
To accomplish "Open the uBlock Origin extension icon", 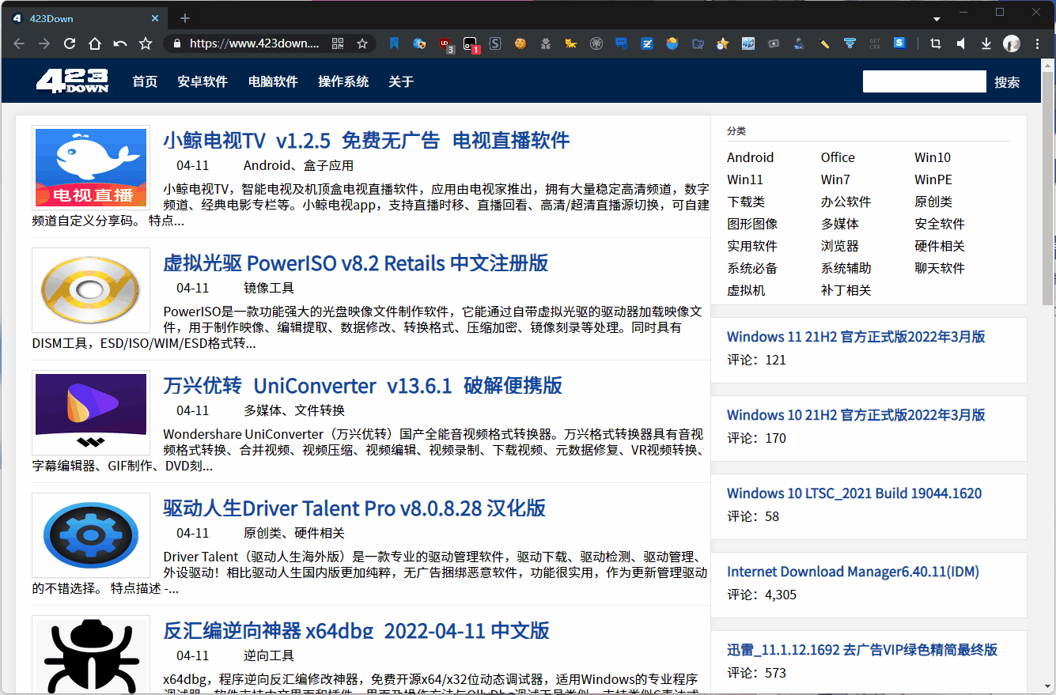I will [445, 44].
